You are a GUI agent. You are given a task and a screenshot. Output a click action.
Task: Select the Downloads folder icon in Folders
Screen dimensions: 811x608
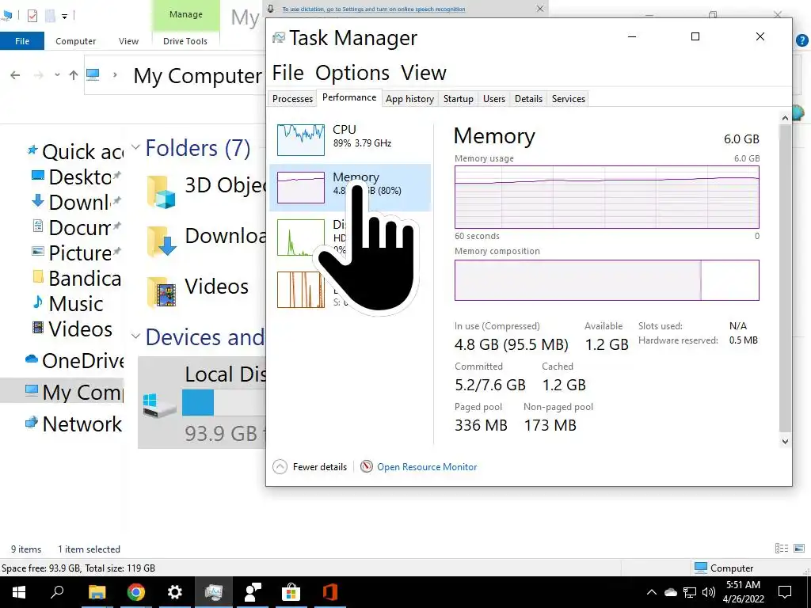pos(162,241)
